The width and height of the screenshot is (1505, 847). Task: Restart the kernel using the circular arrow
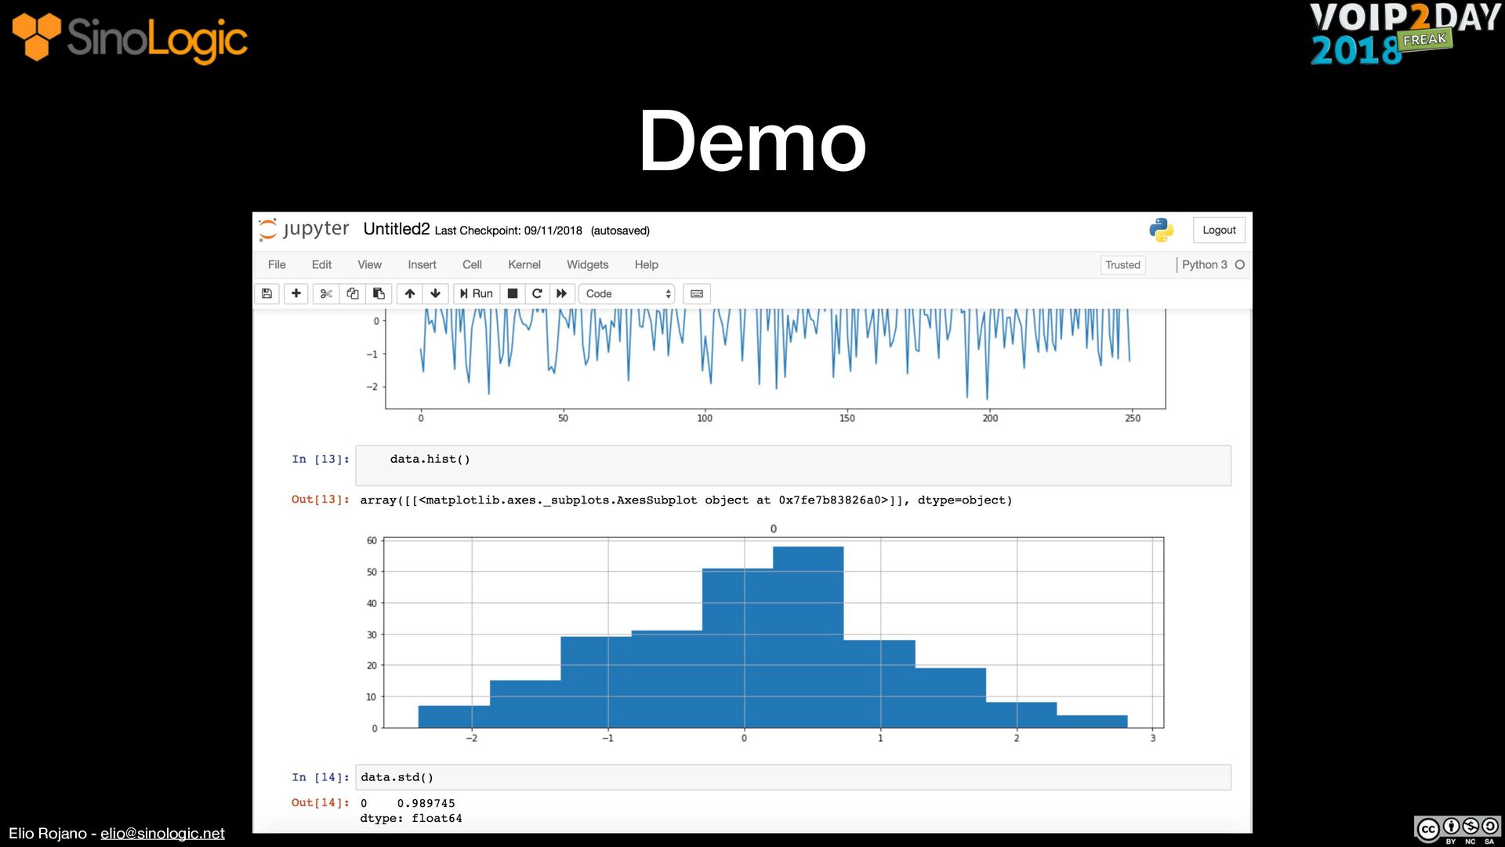tap(537, 293)
